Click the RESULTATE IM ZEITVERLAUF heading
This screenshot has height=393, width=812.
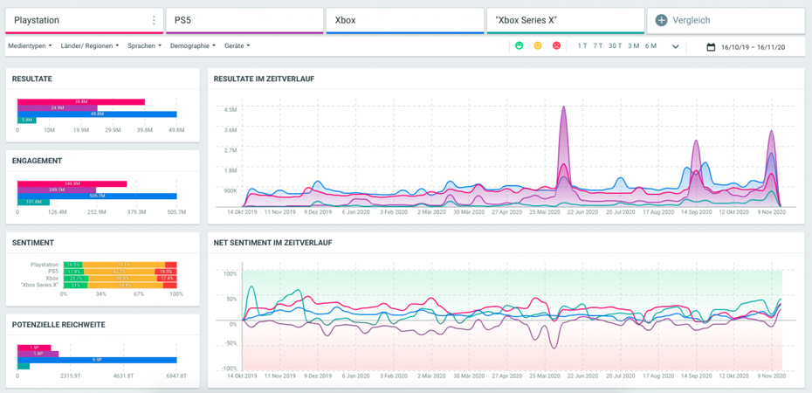point(264,79)
